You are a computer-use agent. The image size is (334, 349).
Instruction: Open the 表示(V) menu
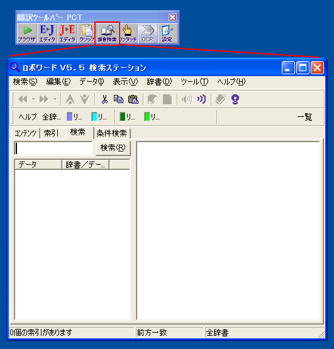[125, 82]
